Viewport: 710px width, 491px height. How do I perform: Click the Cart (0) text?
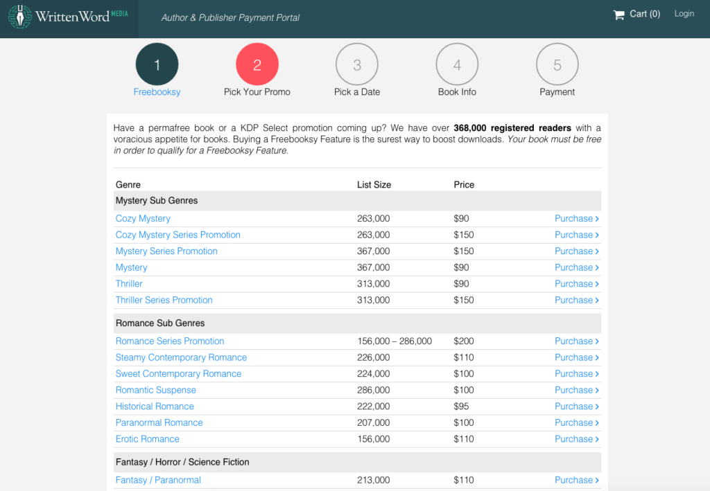click(645, 14)
